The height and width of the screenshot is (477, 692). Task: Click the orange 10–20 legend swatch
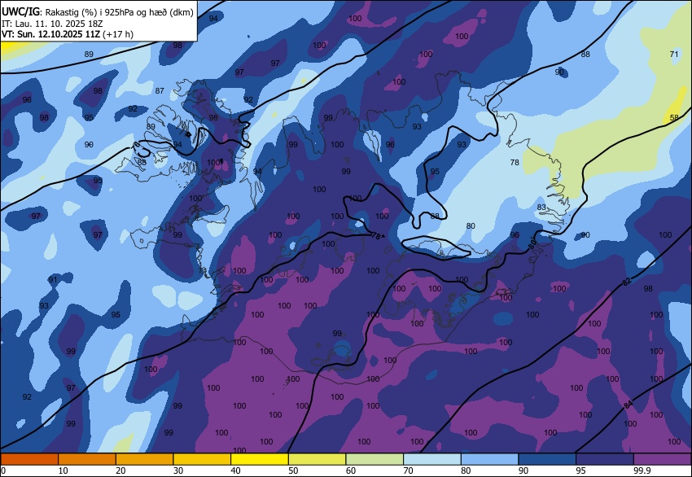tap(87, 459)
